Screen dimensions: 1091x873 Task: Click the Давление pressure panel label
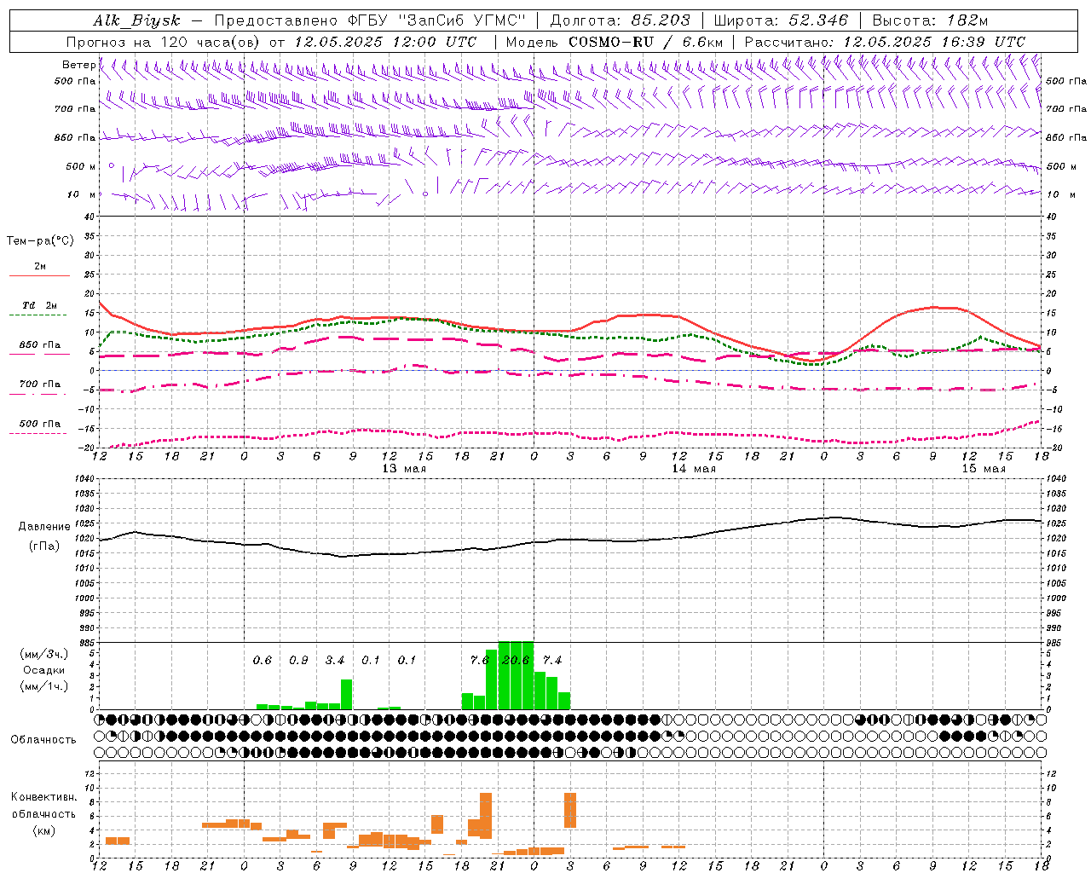click(x=44, y=527)
